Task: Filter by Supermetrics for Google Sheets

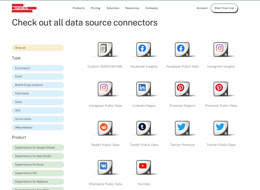Action: pos(38,148)
